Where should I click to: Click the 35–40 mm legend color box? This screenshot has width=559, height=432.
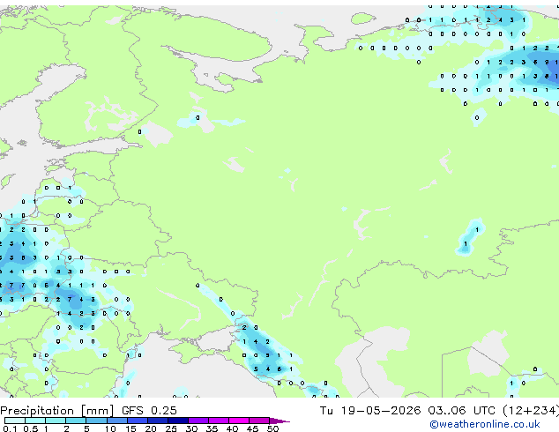[x=218, y=421]
